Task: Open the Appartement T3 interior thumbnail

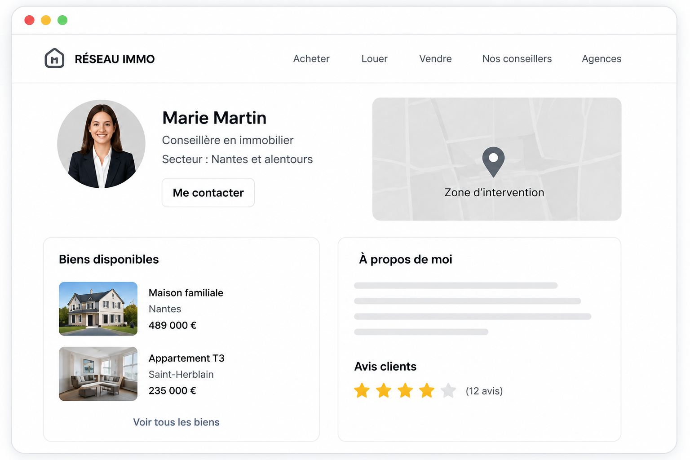Action: [98, 374]
